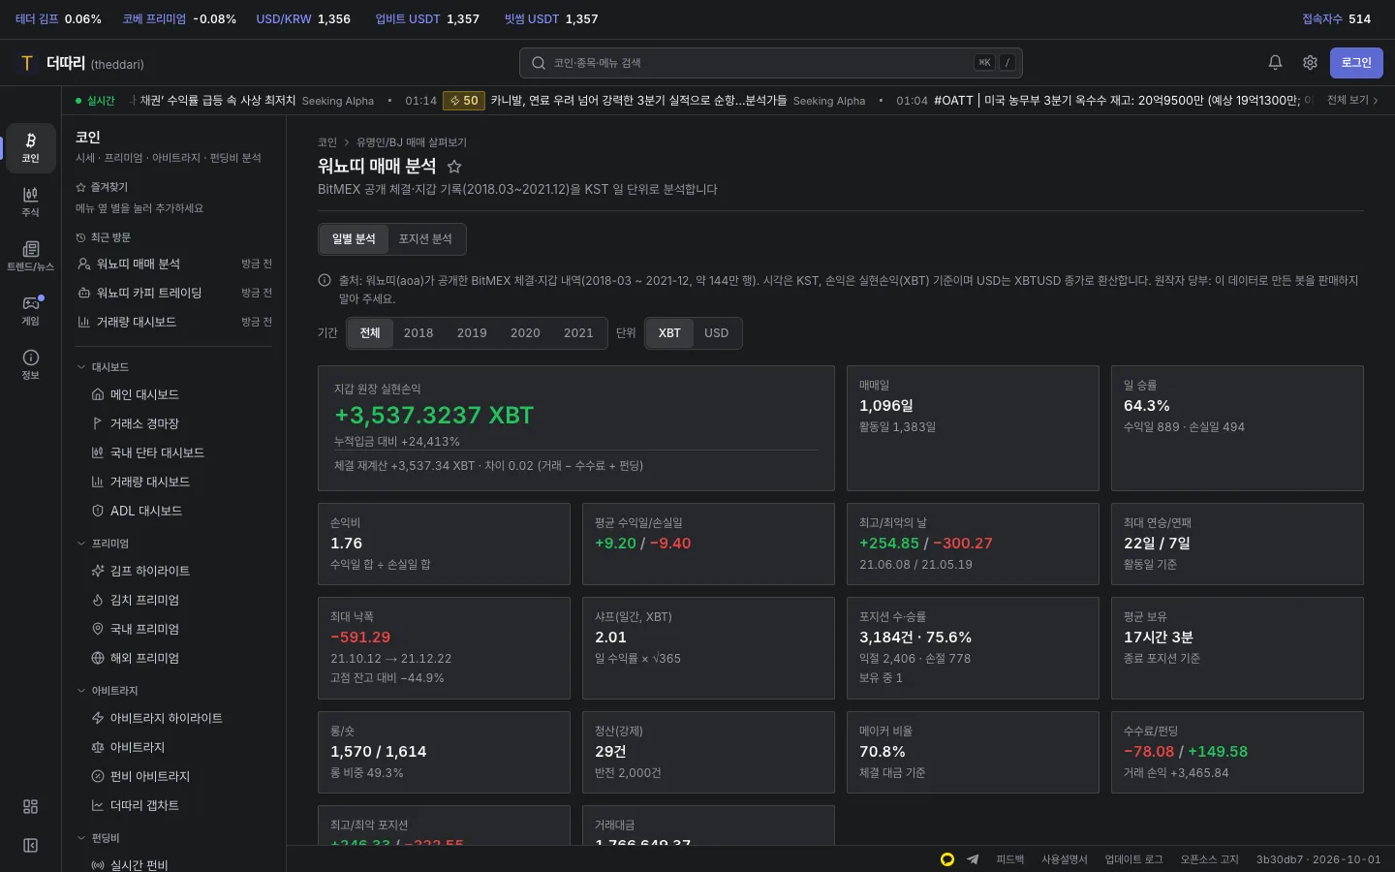Switch to the 포지션 분석 tab
The image size is (1395, 872).
425,239
